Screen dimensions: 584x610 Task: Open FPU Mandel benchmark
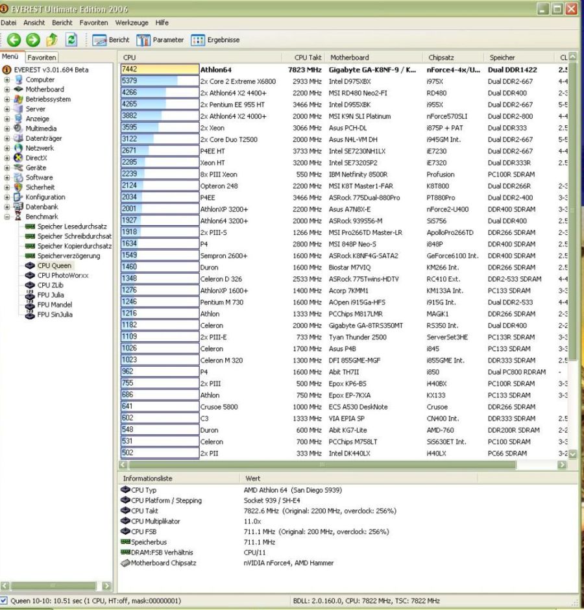[x=48, y=304]
